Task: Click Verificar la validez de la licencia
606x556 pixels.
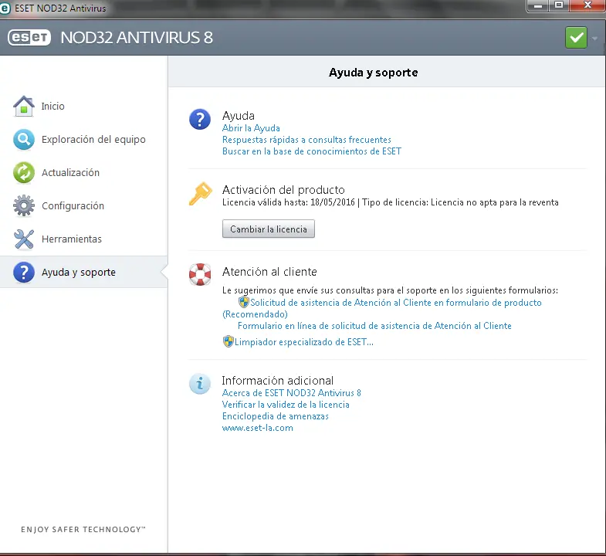Action: tap(286, 405)
